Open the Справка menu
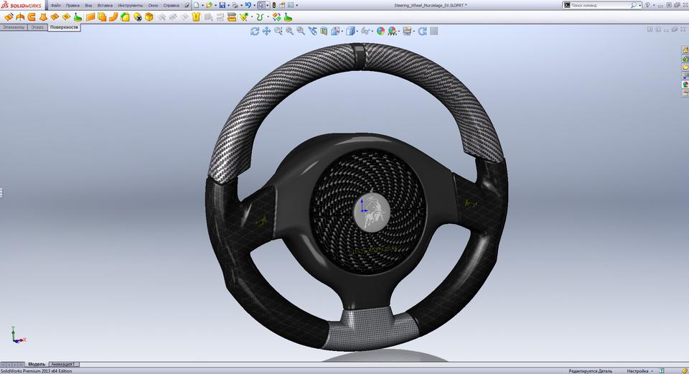This screenshot has height=374, width=689. pos(171,5)
